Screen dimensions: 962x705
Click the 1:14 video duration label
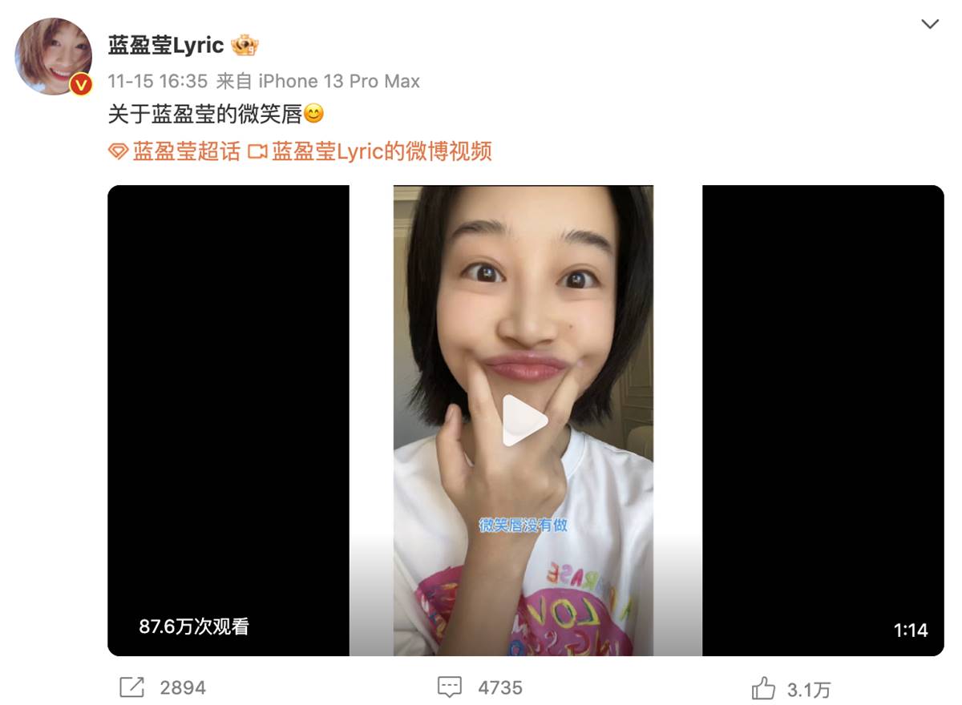pyautogui.click(x=911, y=630)
